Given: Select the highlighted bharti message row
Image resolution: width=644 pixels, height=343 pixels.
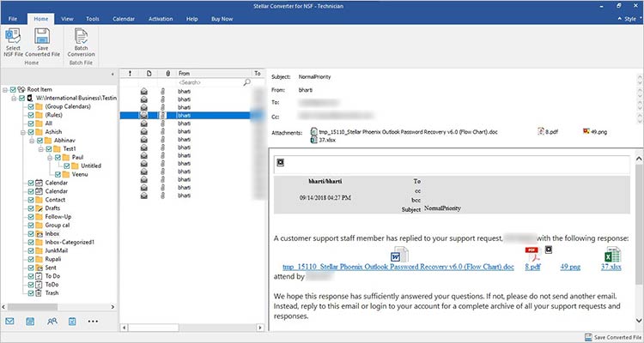Looking at the screenshot, I should (191, 116).
